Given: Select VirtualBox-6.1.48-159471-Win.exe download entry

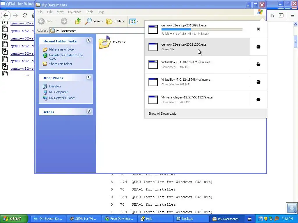Looking at the screenshot, I should [197, 64].
